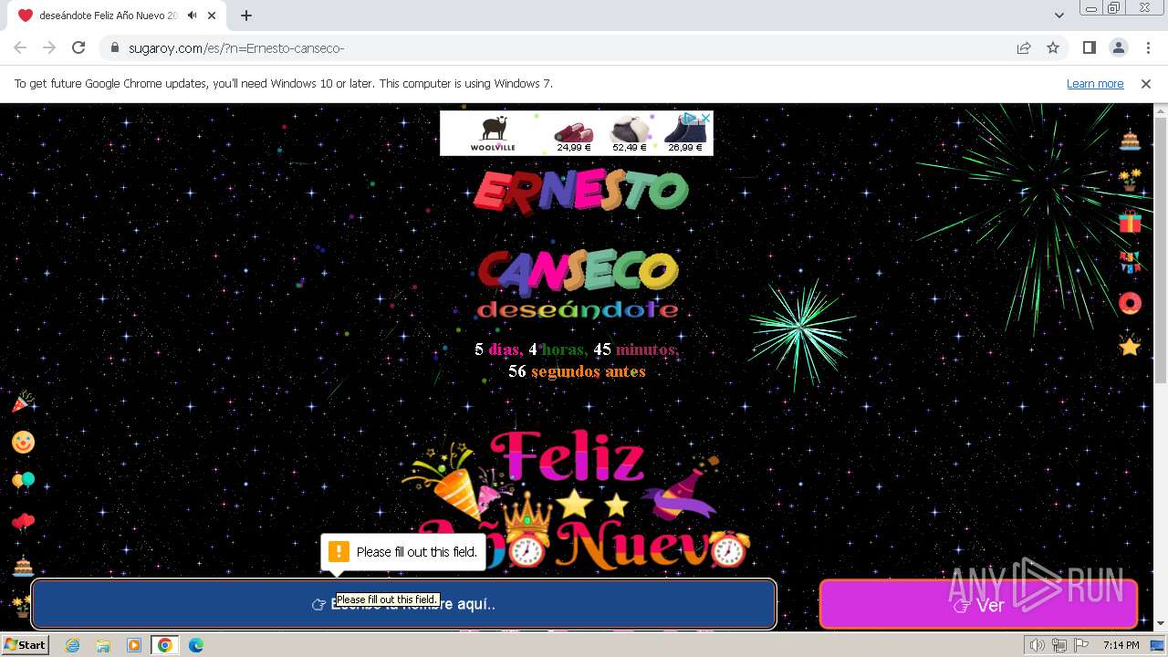Reload the current page
This screenshot has height=657, width=1168.
[78, 47]
